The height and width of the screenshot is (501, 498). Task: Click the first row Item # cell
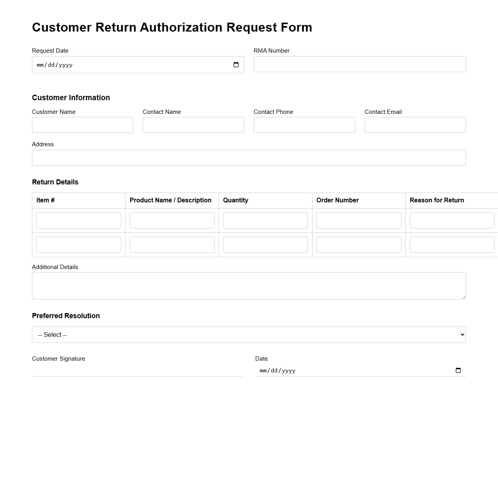[78, 220]
